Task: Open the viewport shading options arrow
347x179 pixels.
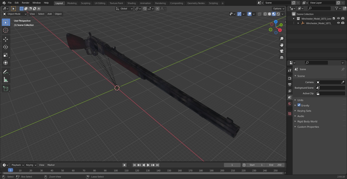Action: click(x=283, y=14)
